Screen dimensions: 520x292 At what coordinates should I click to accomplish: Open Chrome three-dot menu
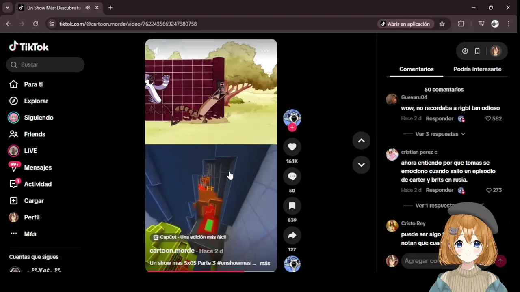(509, 24)
